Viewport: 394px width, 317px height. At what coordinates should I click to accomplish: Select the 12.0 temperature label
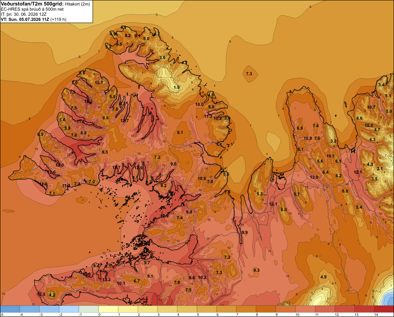pos(314,177)
